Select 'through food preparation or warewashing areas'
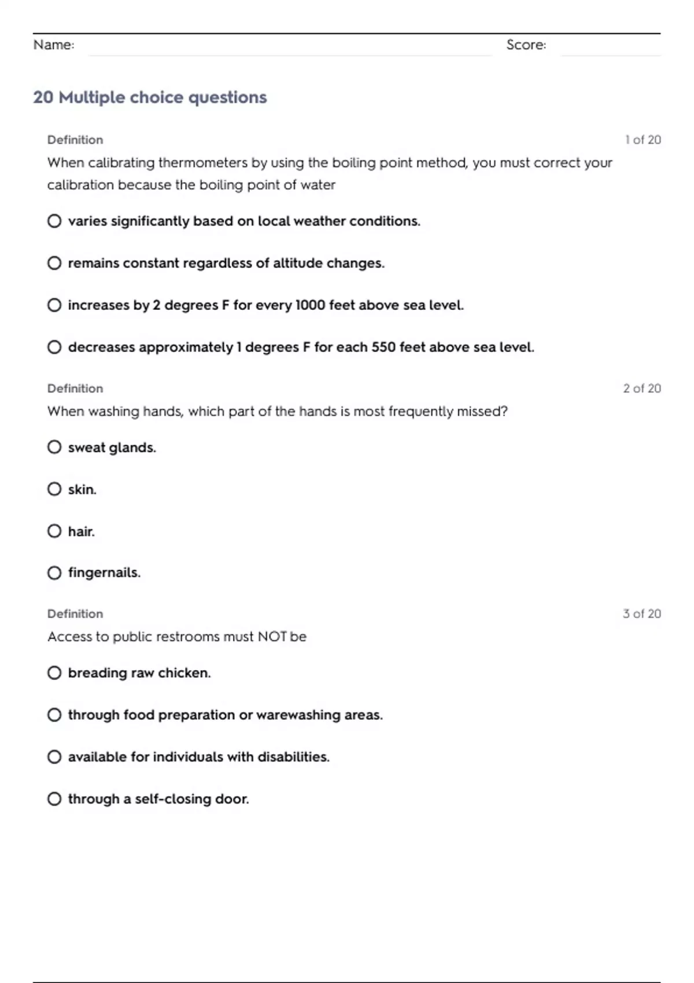The image size is (694, 983). point(54,715)
